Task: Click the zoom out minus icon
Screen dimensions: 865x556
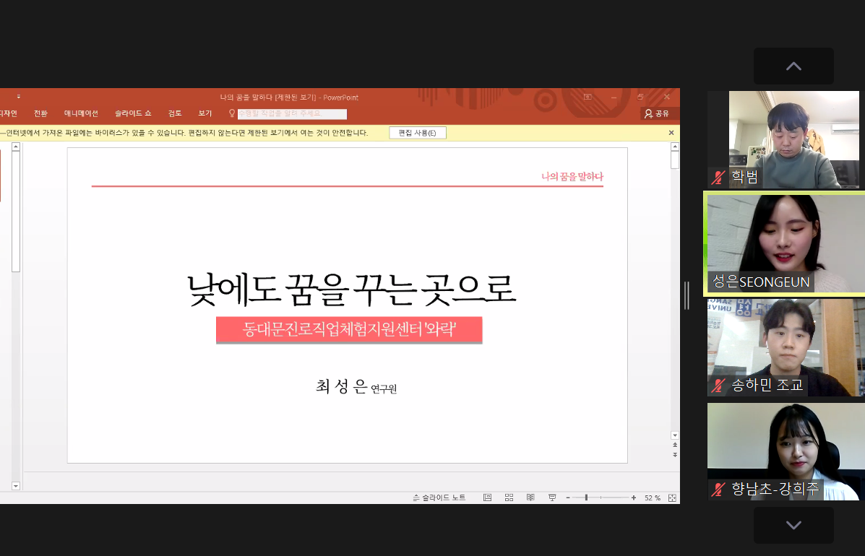Action: tap(568, 498)
